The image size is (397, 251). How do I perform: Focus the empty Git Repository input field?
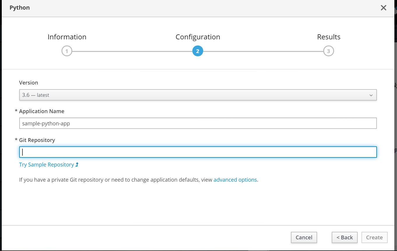(x=198, y=152)
